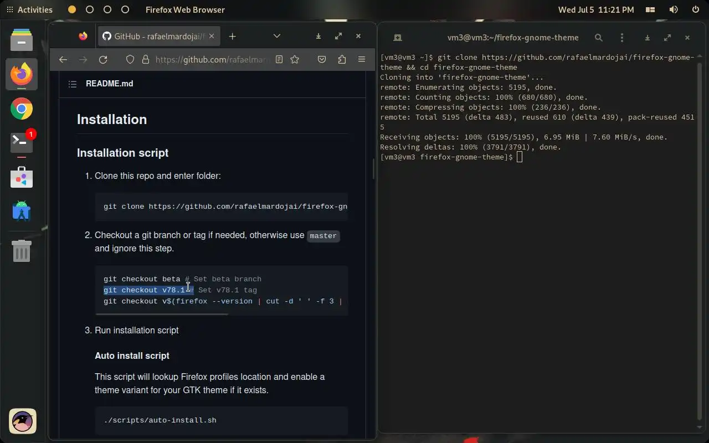Click the Cloning into 'firefox-gnome-theme' terminal line

[x=461, y=78]
